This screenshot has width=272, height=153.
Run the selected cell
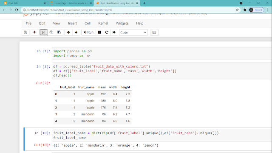88,32
